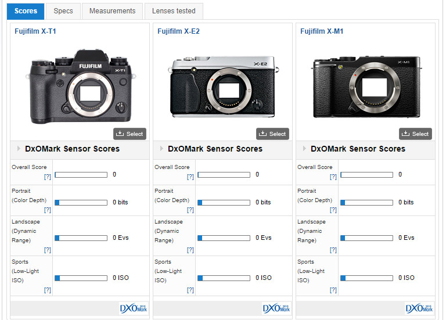
Task: Click the X-E2 '0 ISO' value
Action: [264, 278]
